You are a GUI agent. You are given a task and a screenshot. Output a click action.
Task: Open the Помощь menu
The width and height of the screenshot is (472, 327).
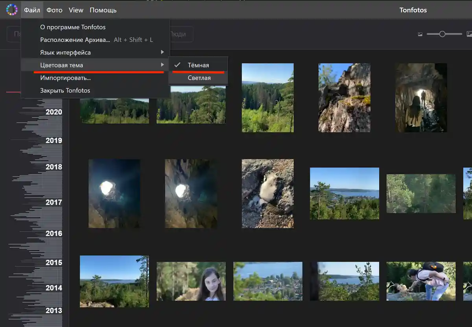(x=103, y=10)
